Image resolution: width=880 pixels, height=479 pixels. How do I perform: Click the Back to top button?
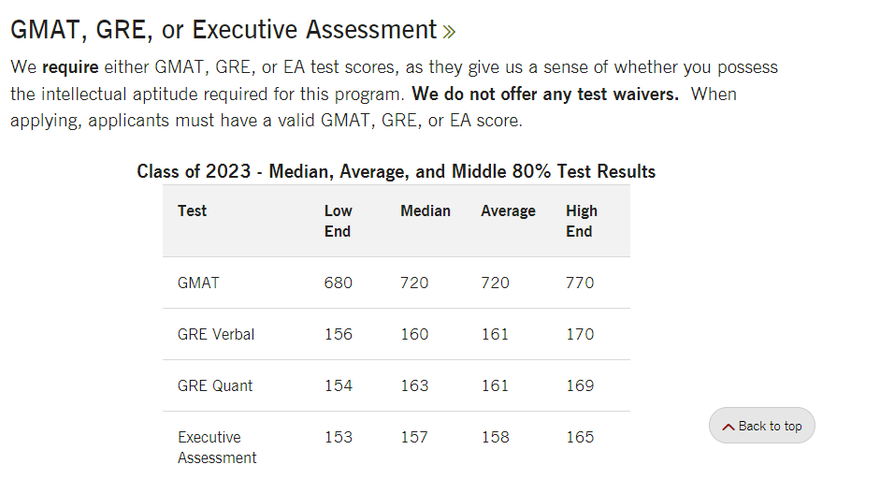point(762,426)
